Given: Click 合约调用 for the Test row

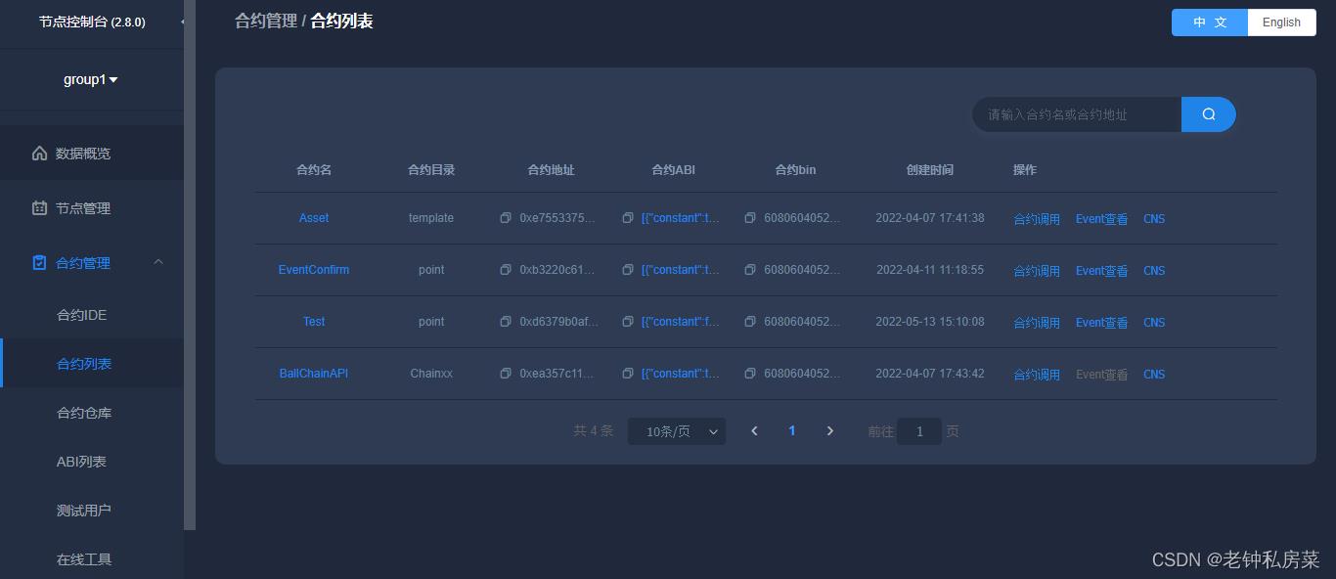Looking at the screenshot, I should pyautogui.click(x=1037, y=323).
